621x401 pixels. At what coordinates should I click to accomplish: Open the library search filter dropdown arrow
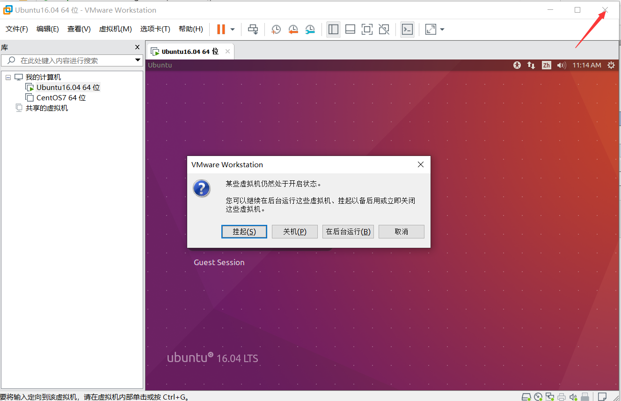(x=138, y=60)
